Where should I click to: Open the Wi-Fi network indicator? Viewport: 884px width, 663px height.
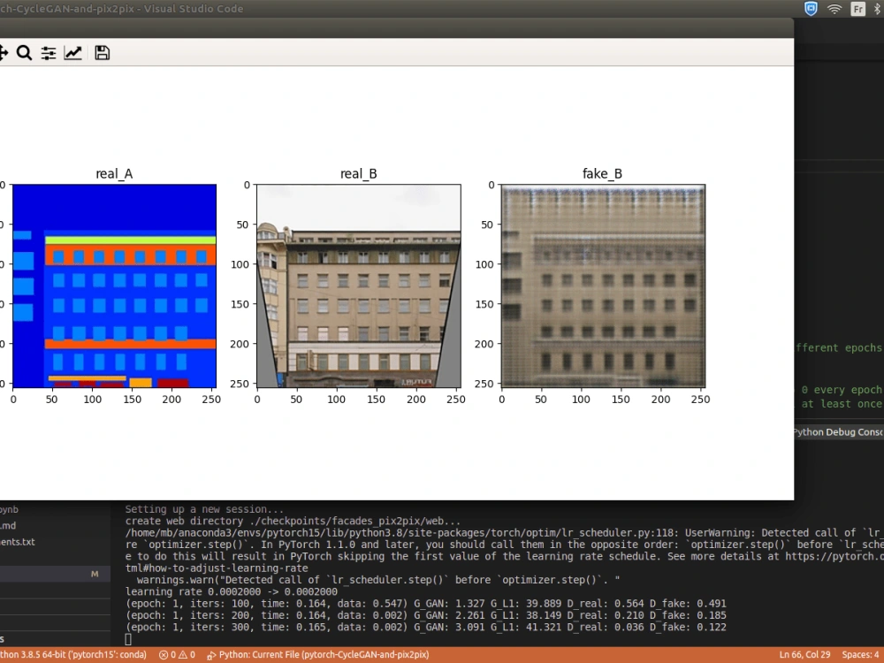coord(834,9)
